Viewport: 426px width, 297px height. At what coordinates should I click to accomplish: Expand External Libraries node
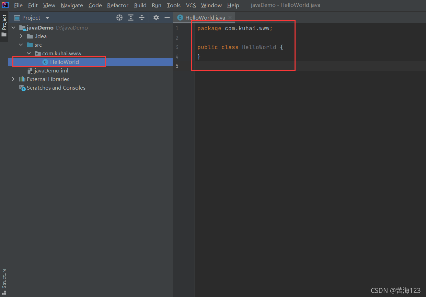pos(13,79)
